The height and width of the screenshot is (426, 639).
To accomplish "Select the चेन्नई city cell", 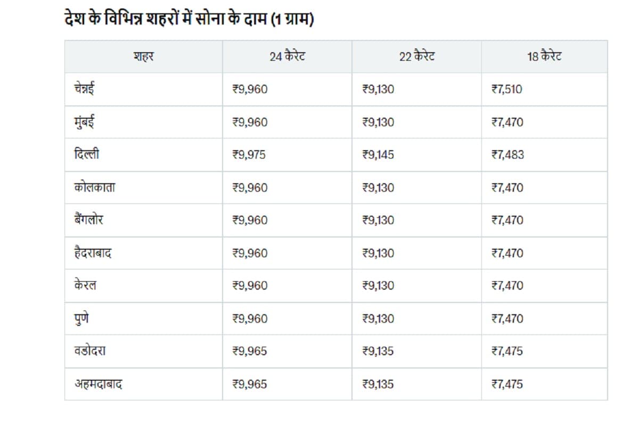I will (85, 89).
